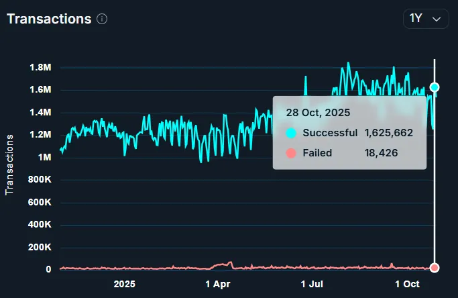Click the 18,426 failed count value
Viewport: 458px width, 298px height.
click(381, 153)
